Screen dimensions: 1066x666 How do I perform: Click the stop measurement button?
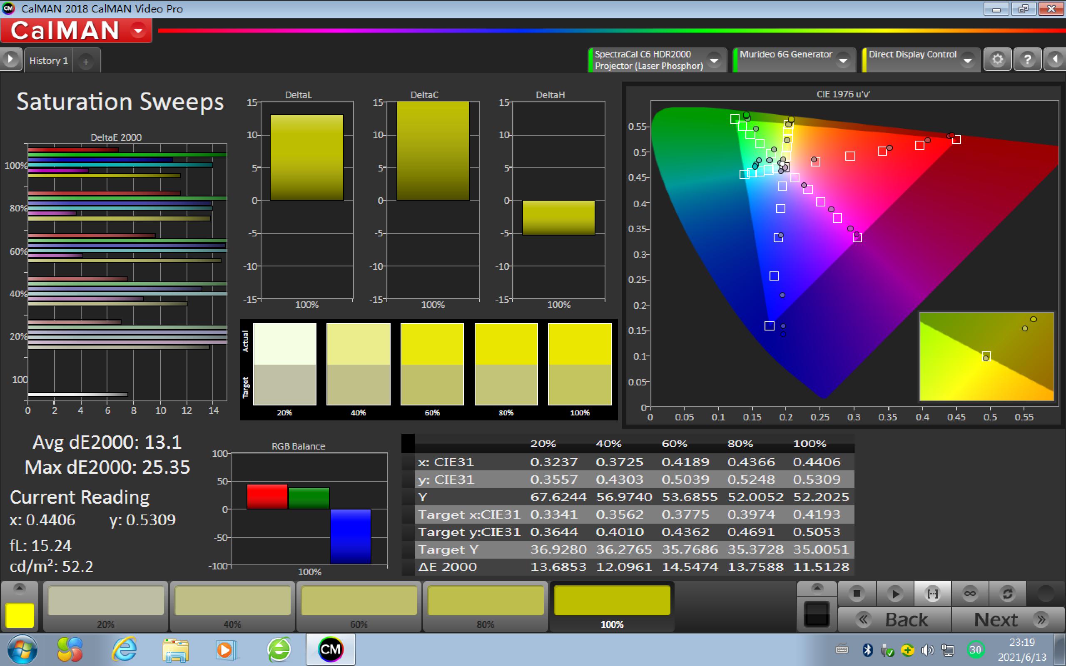pos(856,593)
